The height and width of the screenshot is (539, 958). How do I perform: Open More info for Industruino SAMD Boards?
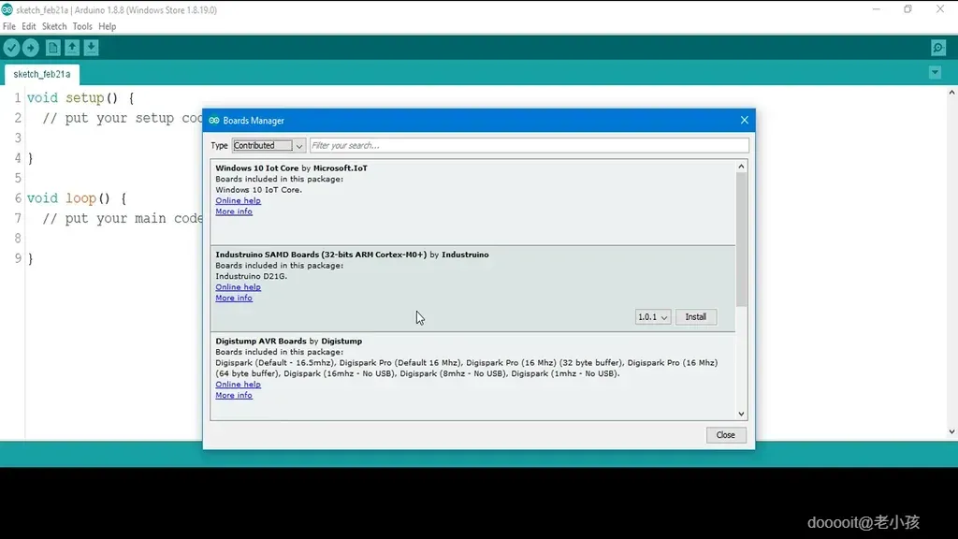click(233, 298)
